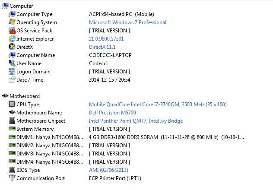The image size is (273, 190).
Task: Open the Microsoft Windows 7 Professional link
Action: 127,22
